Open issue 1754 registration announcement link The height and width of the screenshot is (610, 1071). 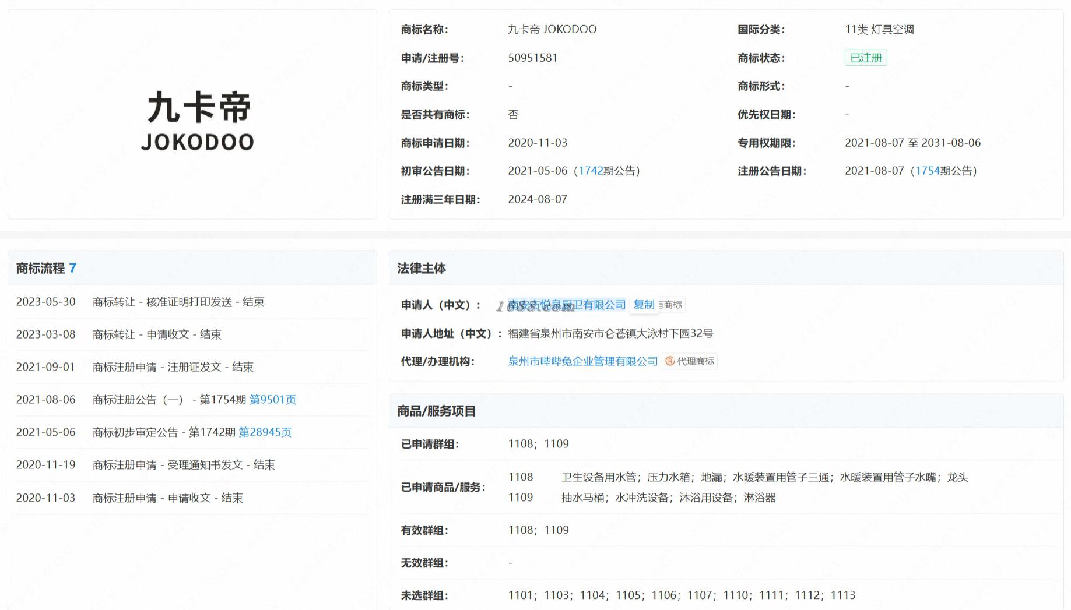928,171
